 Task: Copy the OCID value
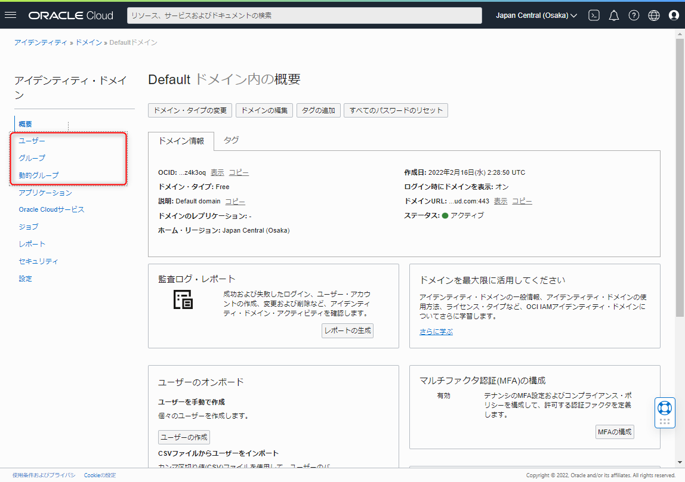(x=239, y=172)
